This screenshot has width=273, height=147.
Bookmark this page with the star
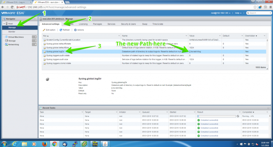pyautogui.click(x=255, y=7)
